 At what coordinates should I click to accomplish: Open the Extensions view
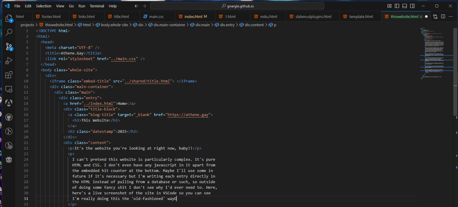9,75
